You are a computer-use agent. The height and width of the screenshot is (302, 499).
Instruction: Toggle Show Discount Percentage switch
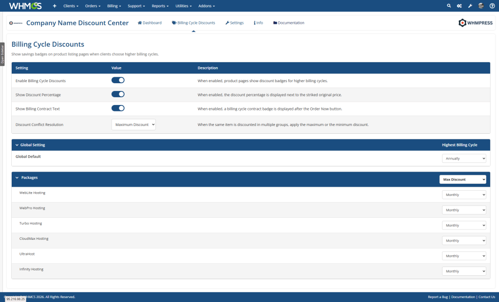pyautogui.click(x=118, y=94)
